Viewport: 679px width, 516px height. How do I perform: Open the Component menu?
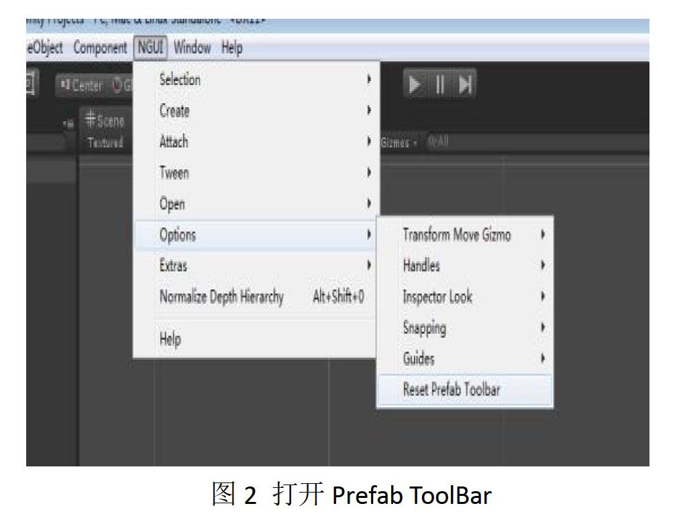(x=100, y=48)
